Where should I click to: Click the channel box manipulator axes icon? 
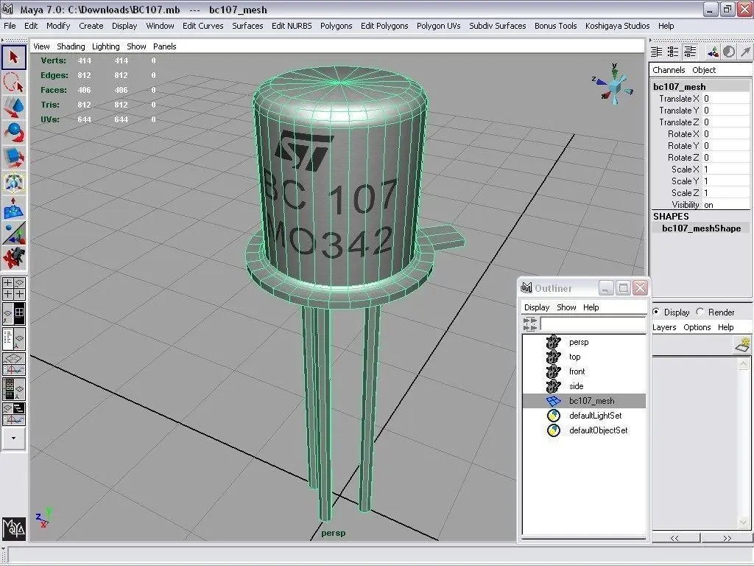[713, 52]
